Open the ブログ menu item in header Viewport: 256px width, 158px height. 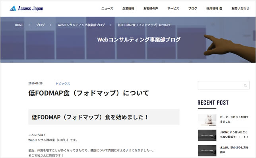pos(193,8)
